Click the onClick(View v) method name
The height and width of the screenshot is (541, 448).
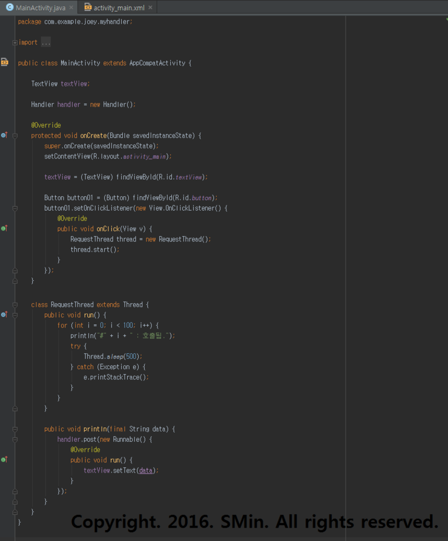tap(108, 229)
